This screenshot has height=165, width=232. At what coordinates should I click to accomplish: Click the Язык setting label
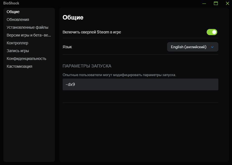67,47
